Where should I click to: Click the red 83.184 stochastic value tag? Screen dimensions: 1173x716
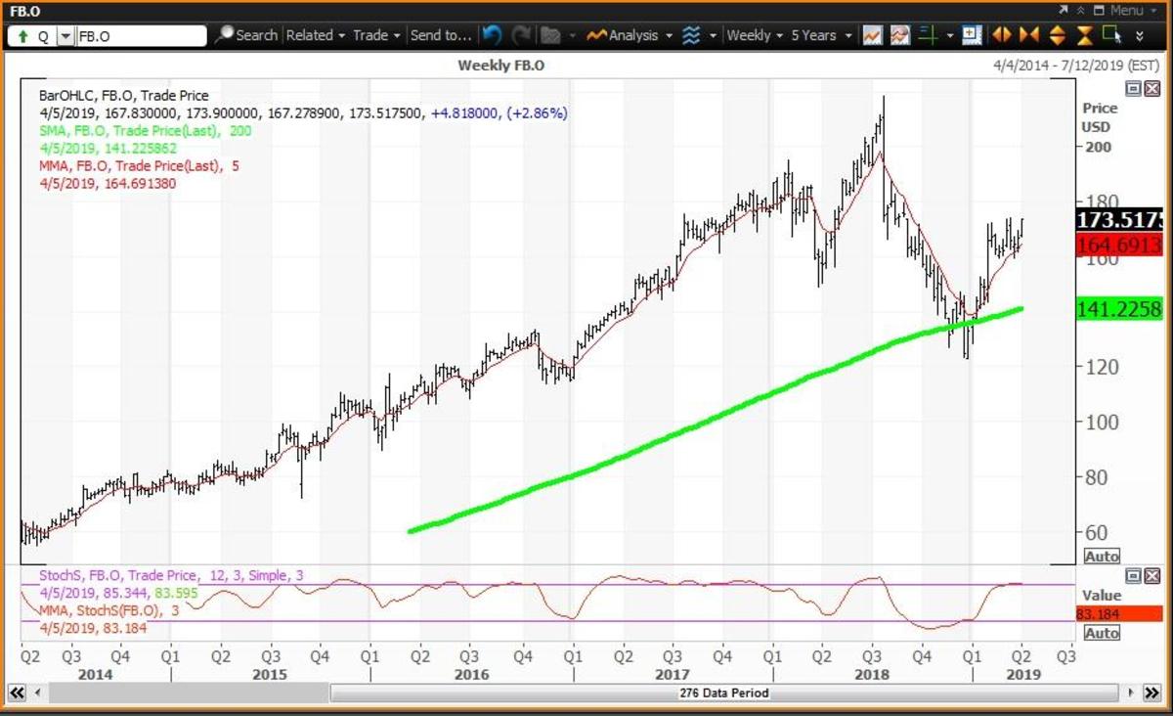click(x=1119, y=614)
